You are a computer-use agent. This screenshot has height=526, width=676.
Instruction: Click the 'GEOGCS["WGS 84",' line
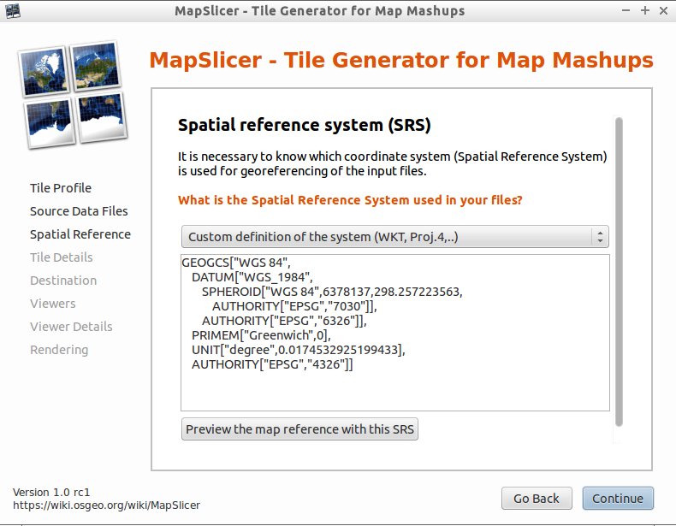(236, 263)
